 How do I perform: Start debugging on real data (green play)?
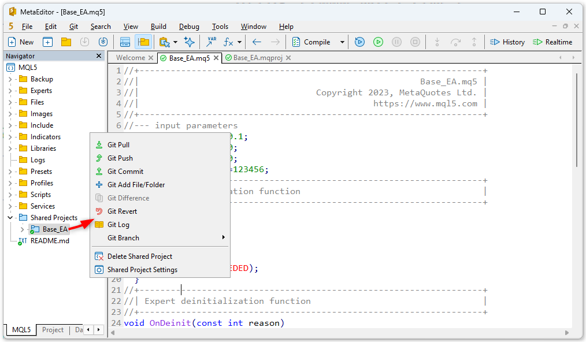coord(378,42)
